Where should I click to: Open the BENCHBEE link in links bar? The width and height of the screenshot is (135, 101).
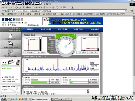(x=89, y=14)
